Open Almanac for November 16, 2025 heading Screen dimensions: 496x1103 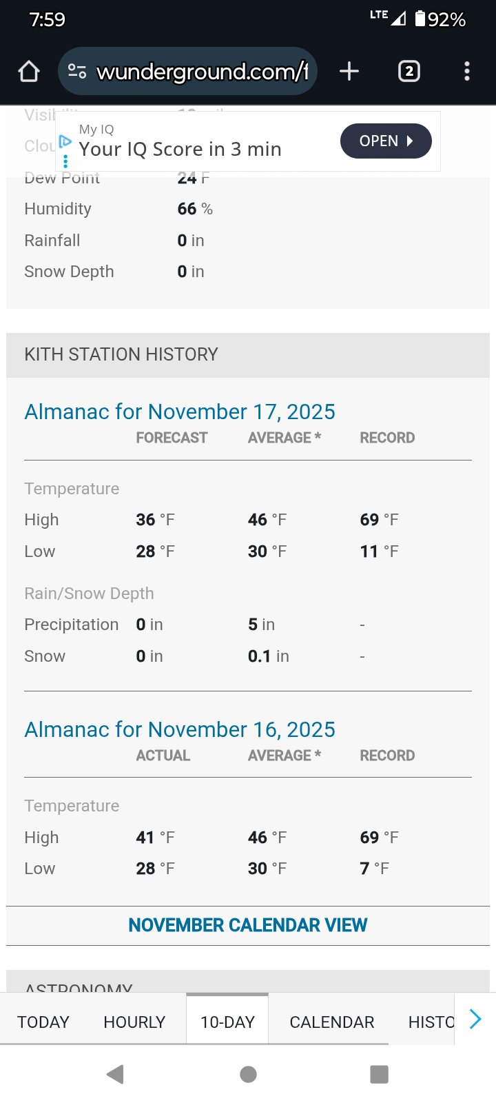point(180,729)
